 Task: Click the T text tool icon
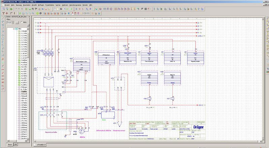tap(3, 13)
